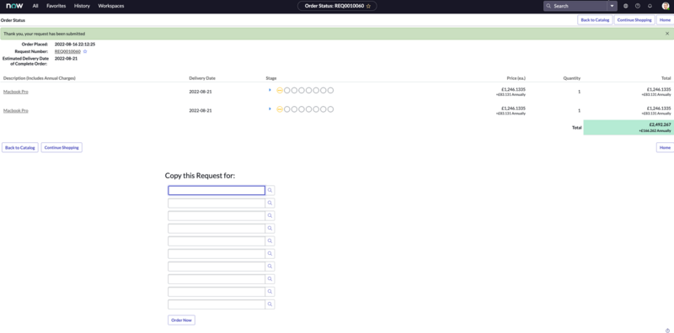Open the Workspaces menu

[111, 6]
